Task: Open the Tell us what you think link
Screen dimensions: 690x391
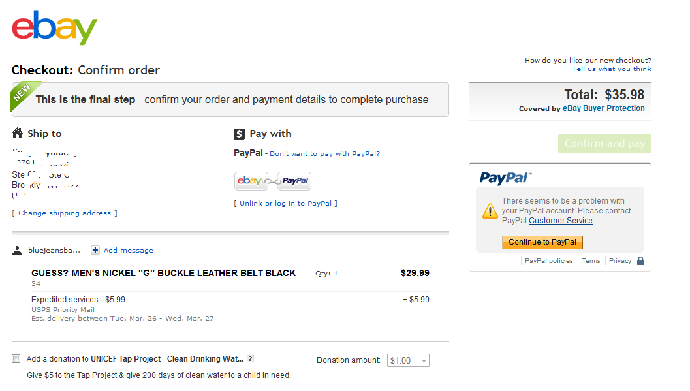Action: click(x=611, y=69)
